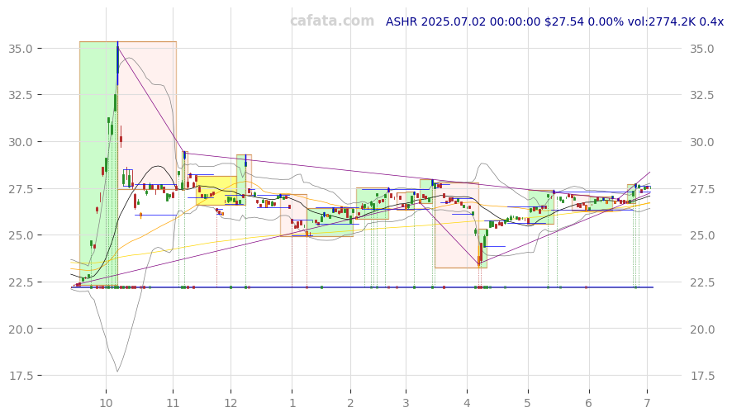Click the '$27.54' price in the title
Image resolution: width=732 pixels, height=417 pixels.
tap(564, 21)
